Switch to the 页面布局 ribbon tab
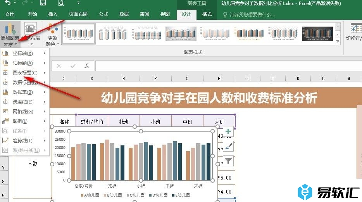This screenshot has width=362, height=202. tap(78, 14)
